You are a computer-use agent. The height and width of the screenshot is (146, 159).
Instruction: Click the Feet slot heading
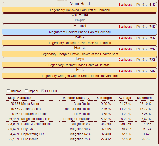tap(80, 70)
